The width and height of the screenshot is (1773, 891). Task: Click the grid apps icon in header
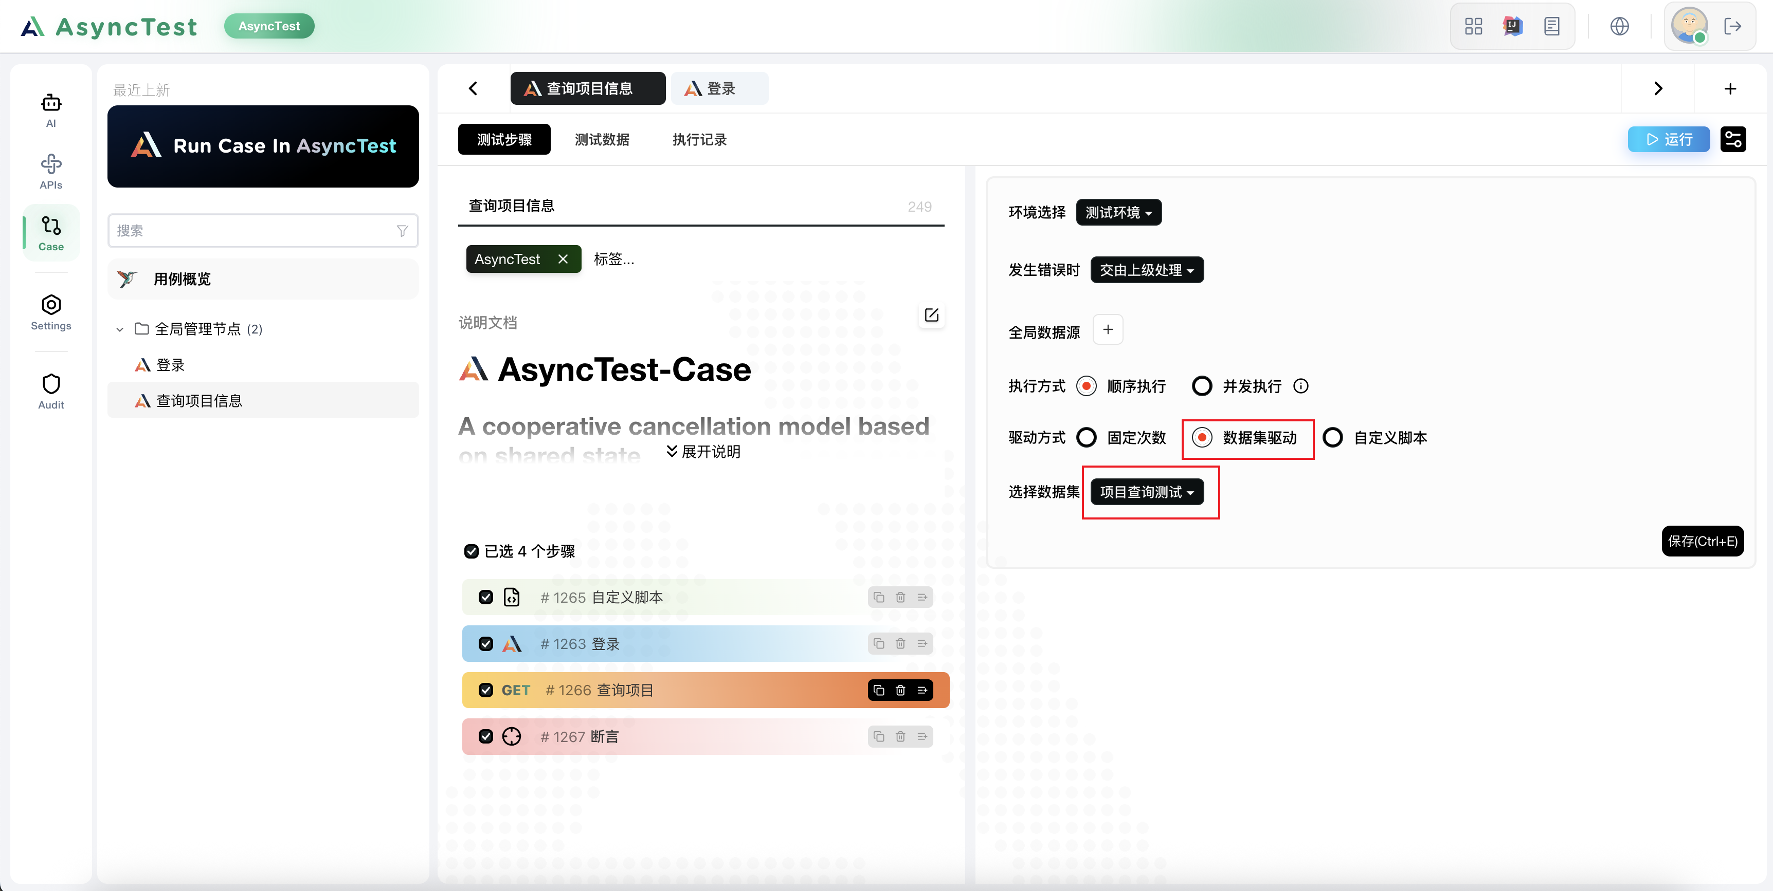click(1474, 26)
